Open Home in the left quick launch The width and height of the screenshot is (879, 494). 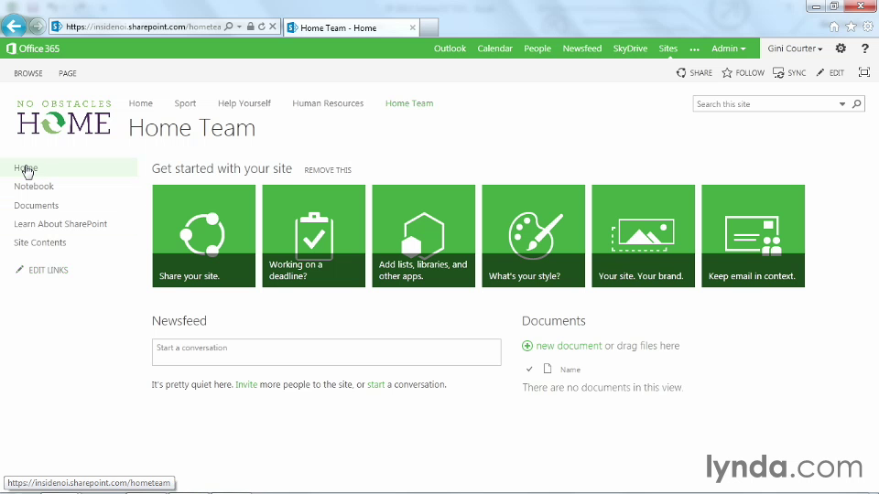click(26, 167)
